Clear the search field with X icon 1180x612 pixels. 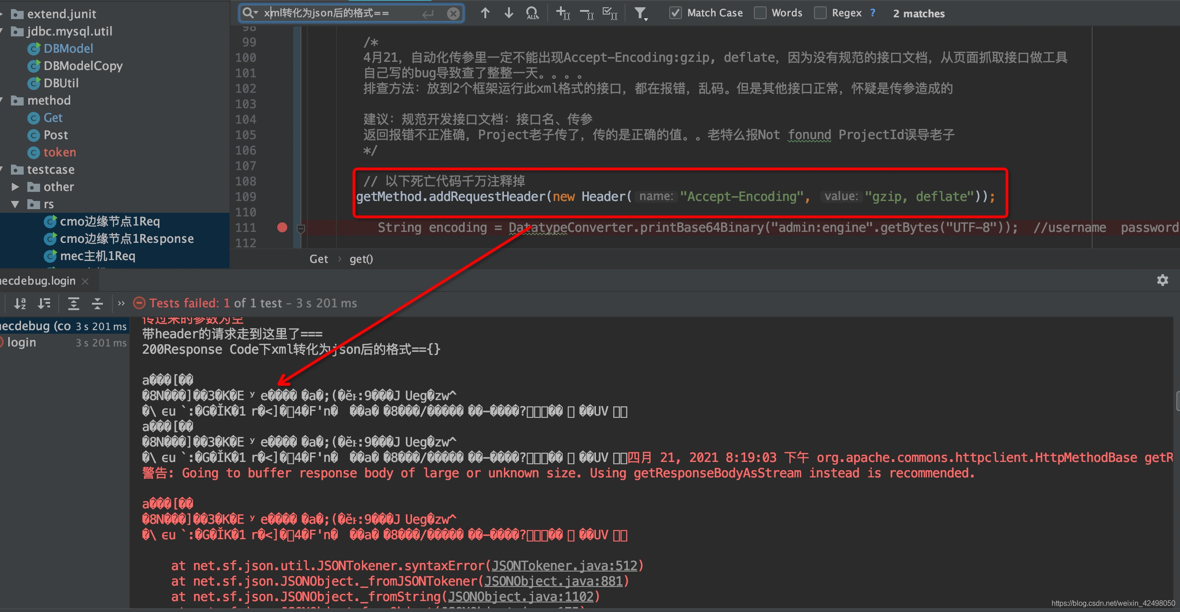[453, 13]
